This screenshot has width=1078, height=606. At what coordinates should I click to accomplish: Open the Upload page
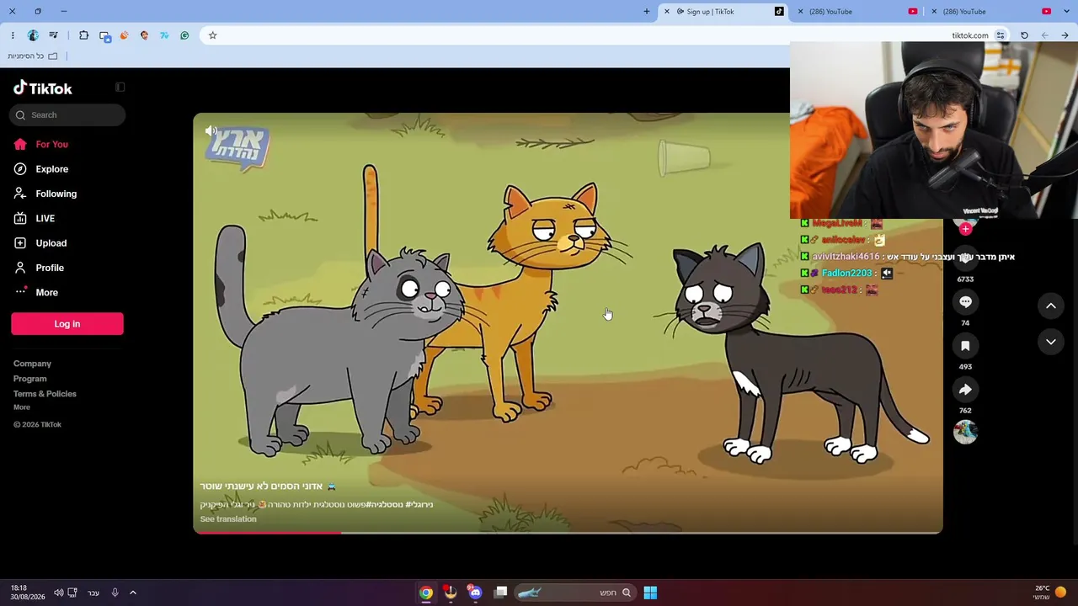click(x=51, y=243)
